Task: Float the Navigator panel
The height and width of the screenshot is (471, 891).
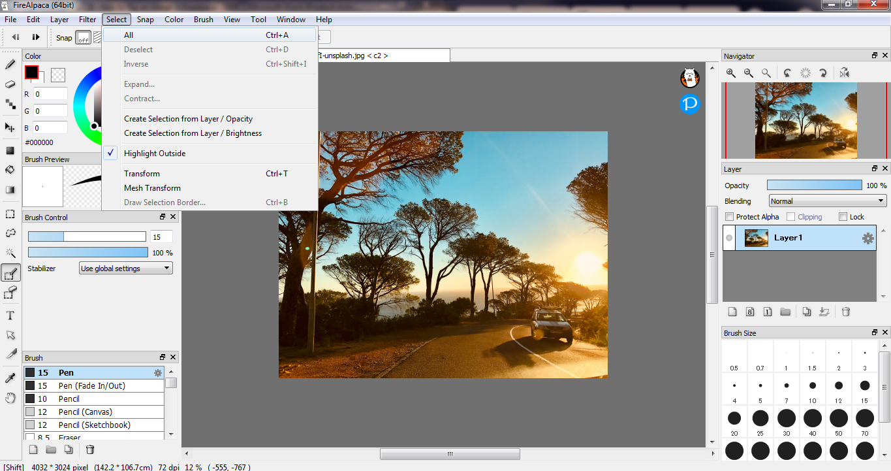Action: (875, 56)
